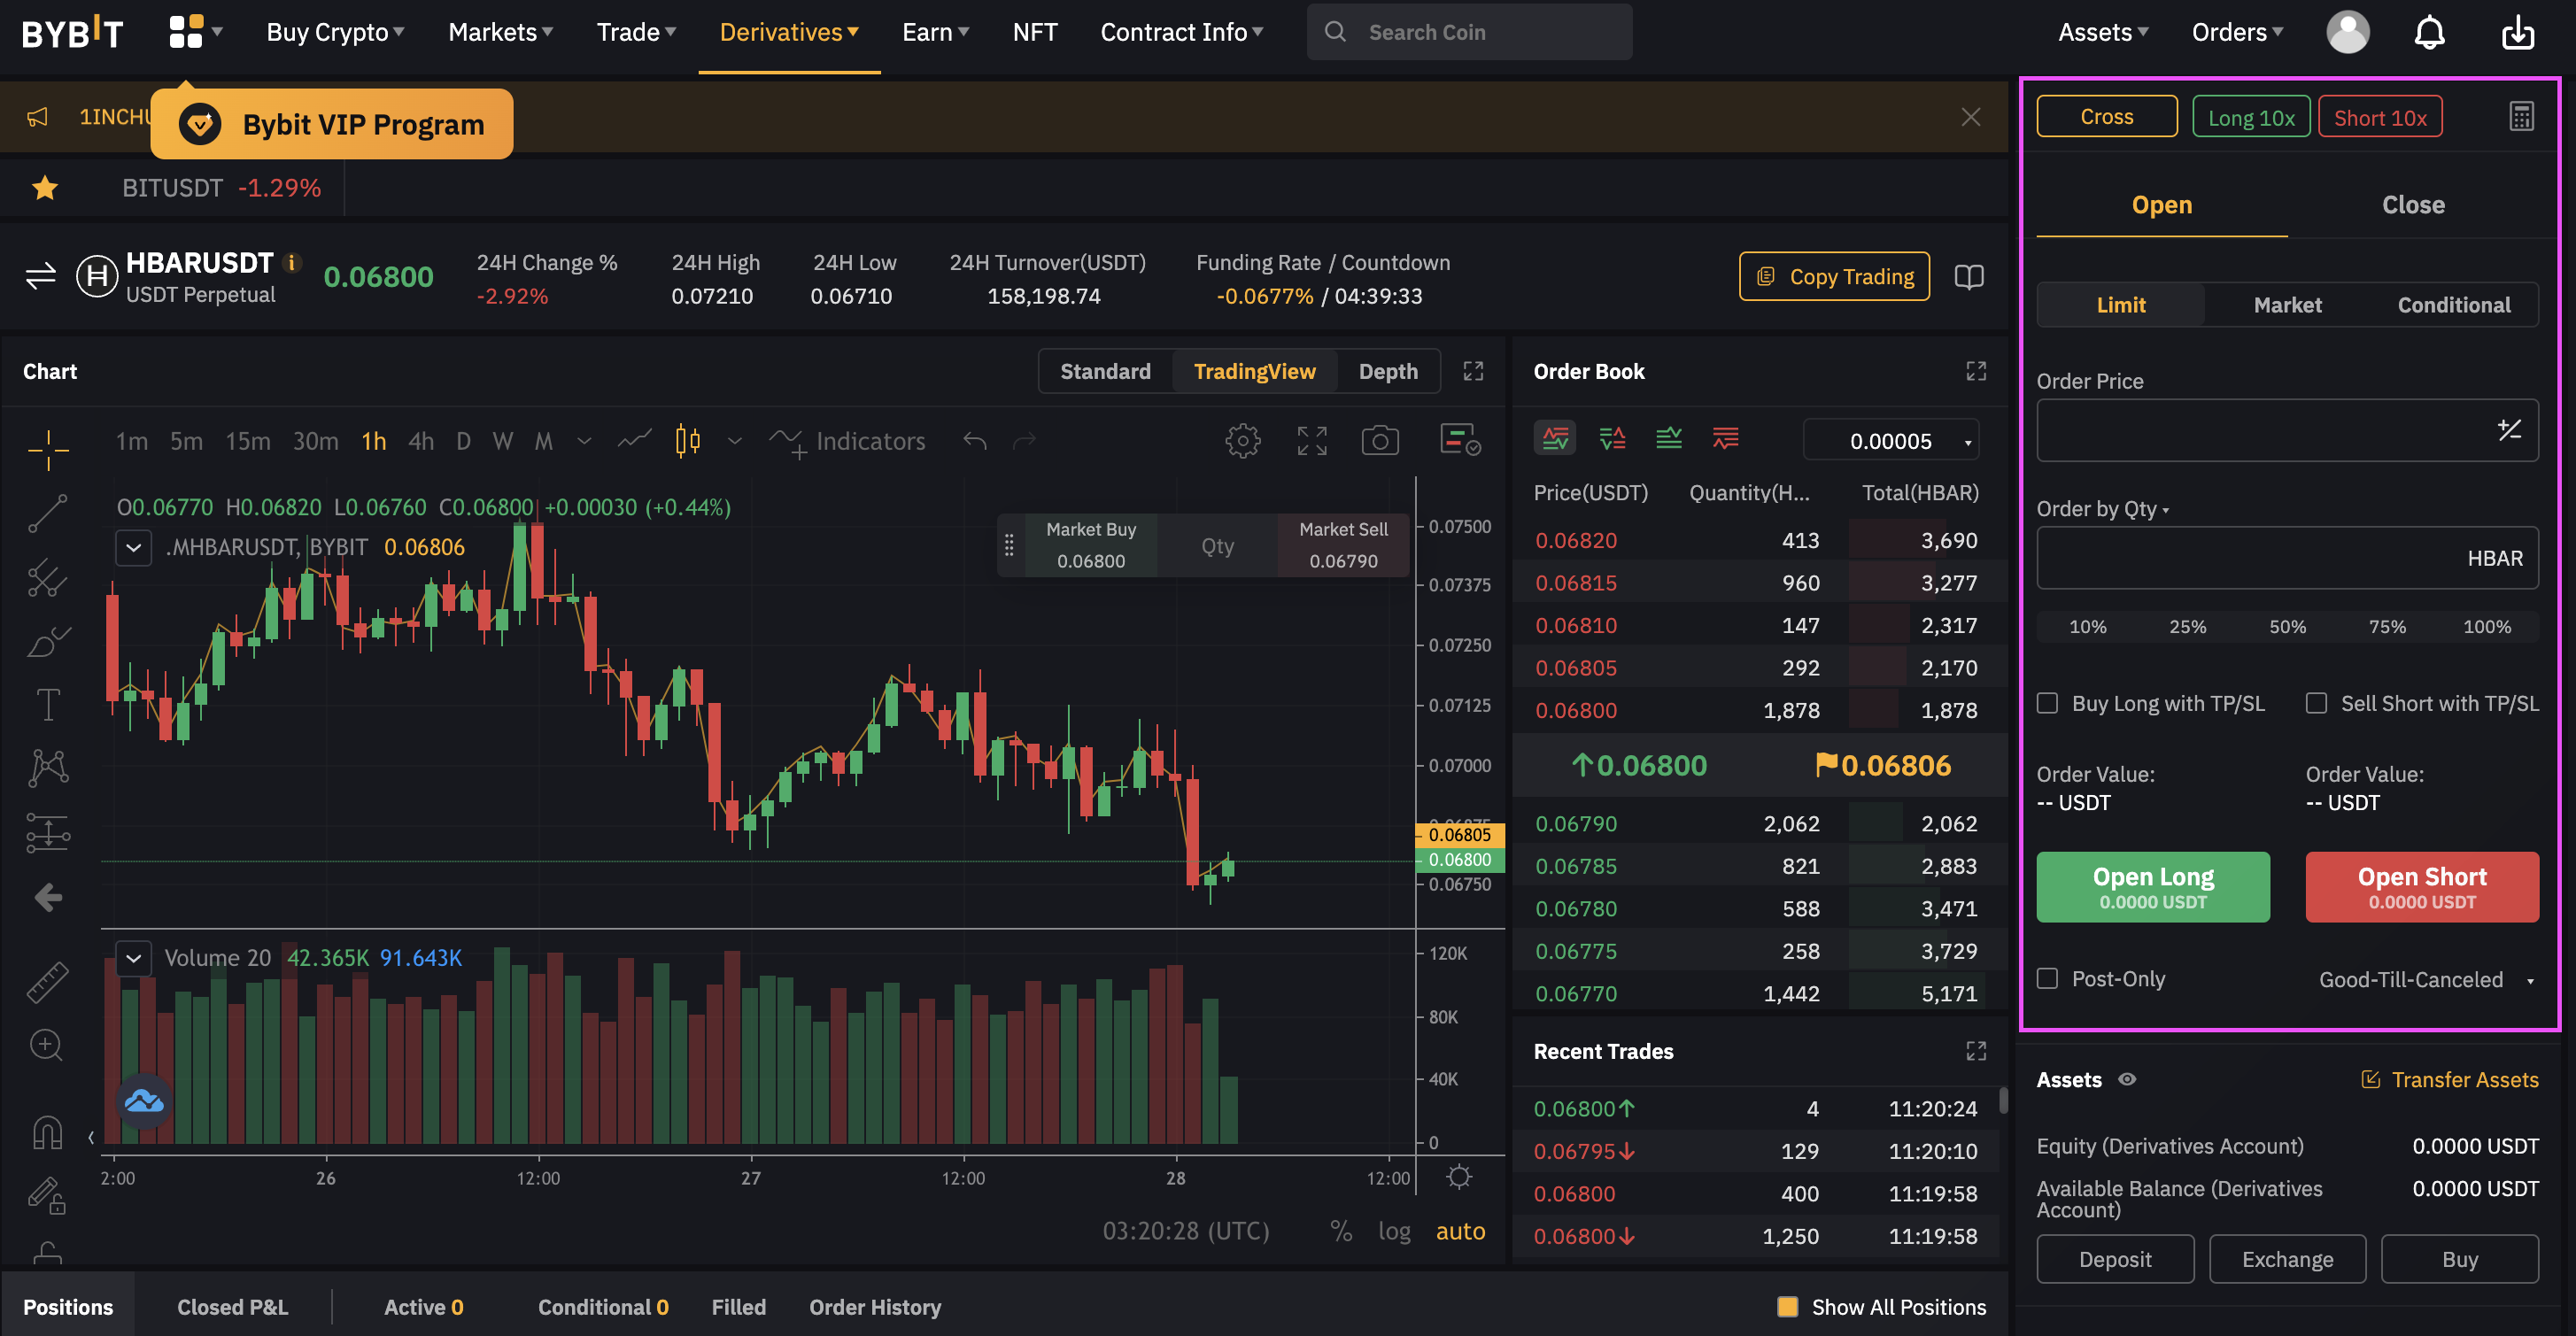Viewport: 2576px width, 1336px height.
Task: Open the Markets dropdown menu
Action: point(501,32)
